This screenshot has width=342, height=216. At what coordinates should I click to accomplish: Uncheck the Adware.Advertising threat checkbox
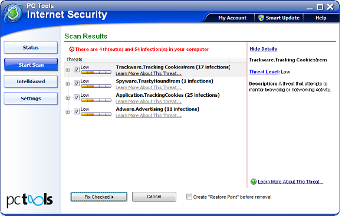pos(77,112)
